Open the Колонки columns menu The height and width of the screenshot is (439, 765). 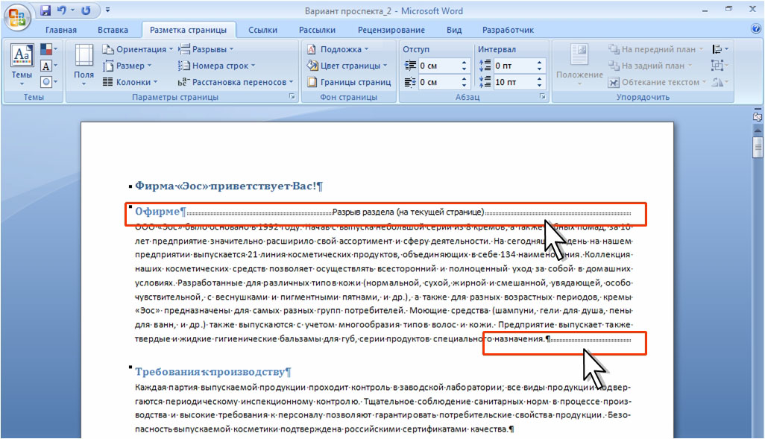(130, 82)
